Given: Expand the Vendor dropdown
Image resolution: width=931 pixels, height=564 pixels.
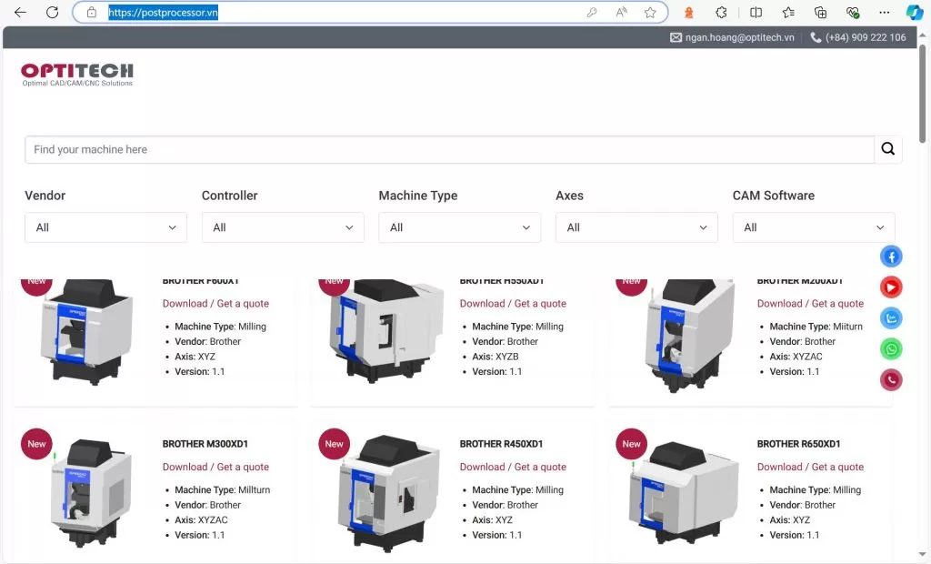Looking at the screenshot, I should (105, 227).
